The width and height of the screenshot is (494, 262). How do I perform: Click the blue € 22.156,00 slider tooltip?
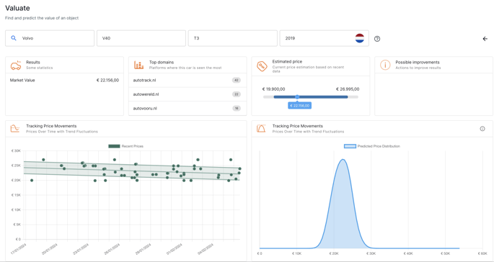(x=299, y=105)
